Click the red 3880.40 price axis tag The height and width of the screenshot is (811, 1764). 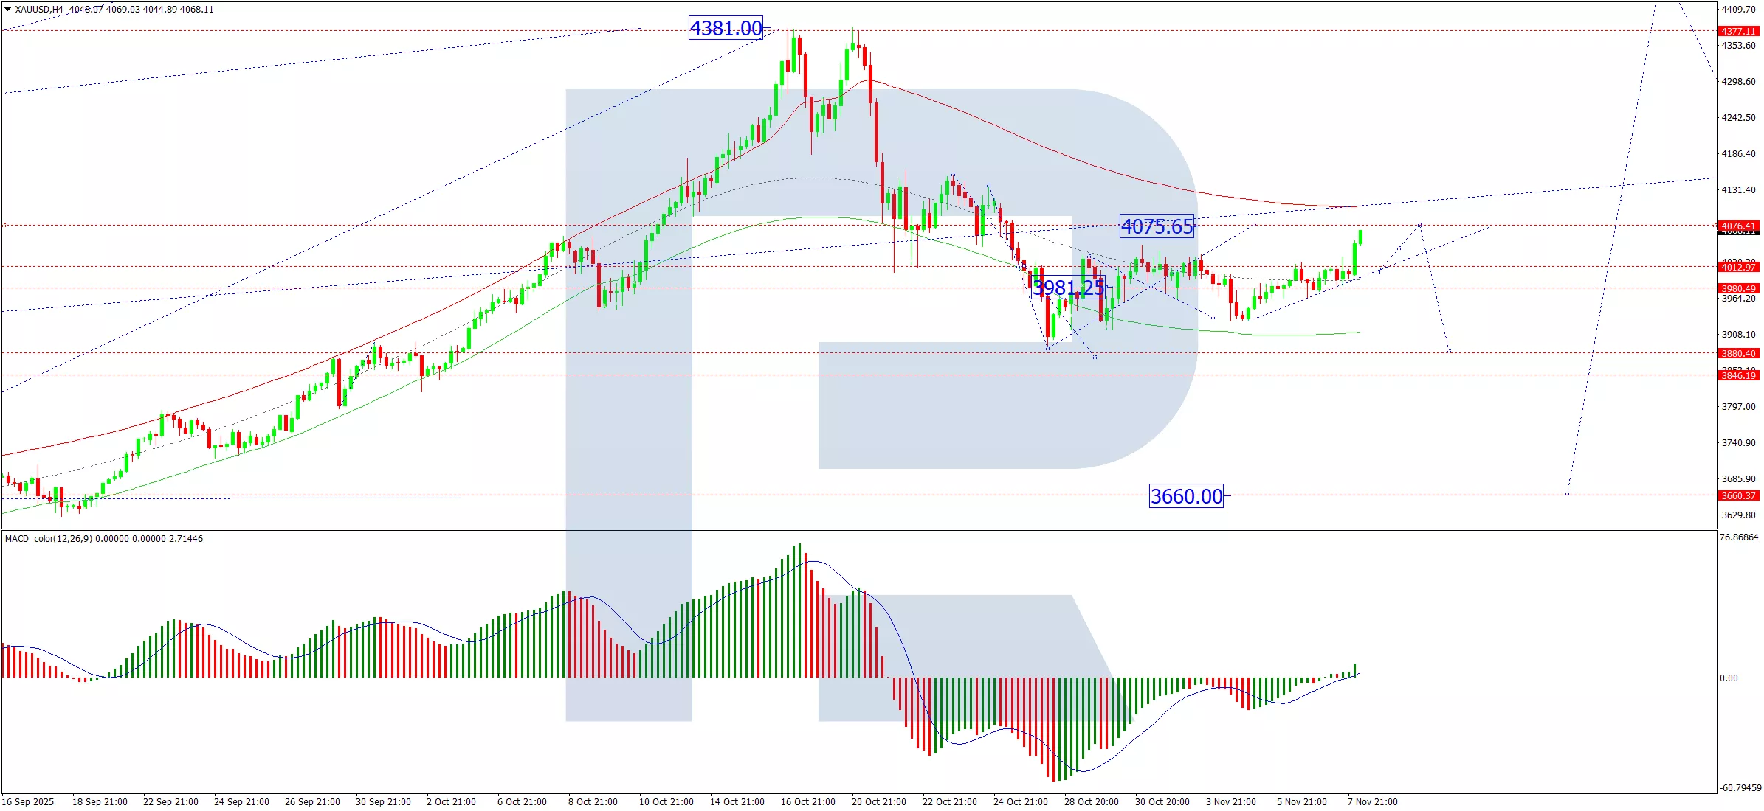1738,353
